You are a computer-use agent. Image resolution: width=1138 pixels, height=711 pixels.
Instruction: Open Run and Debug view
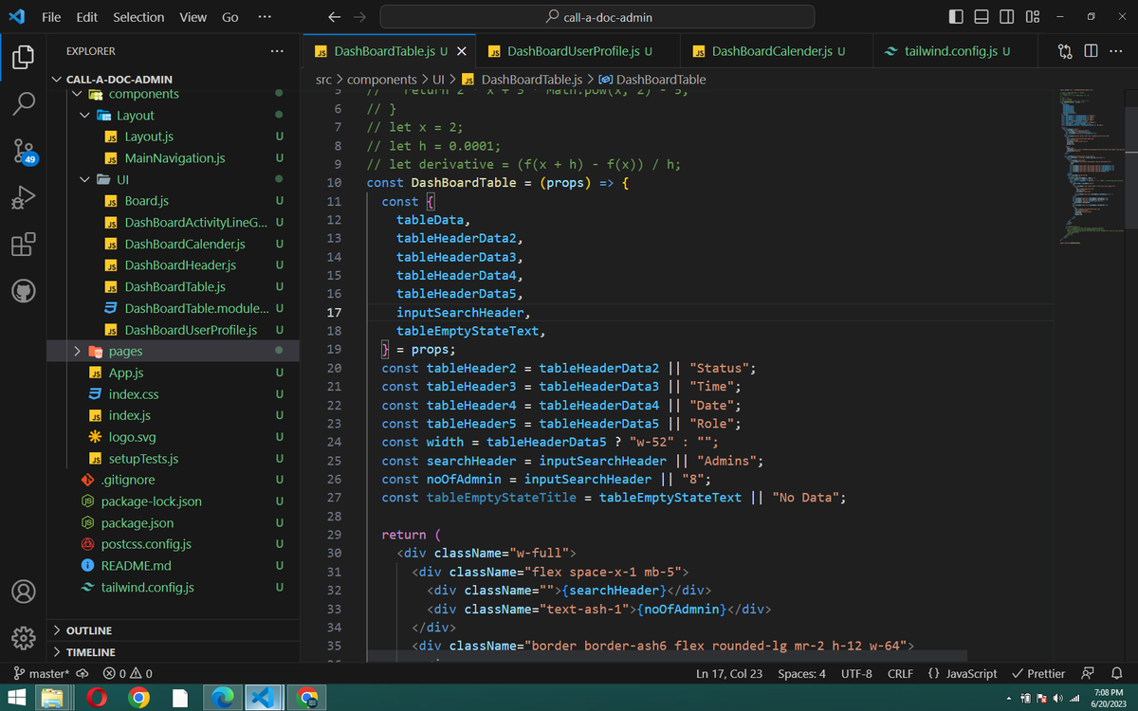[24, 198]
